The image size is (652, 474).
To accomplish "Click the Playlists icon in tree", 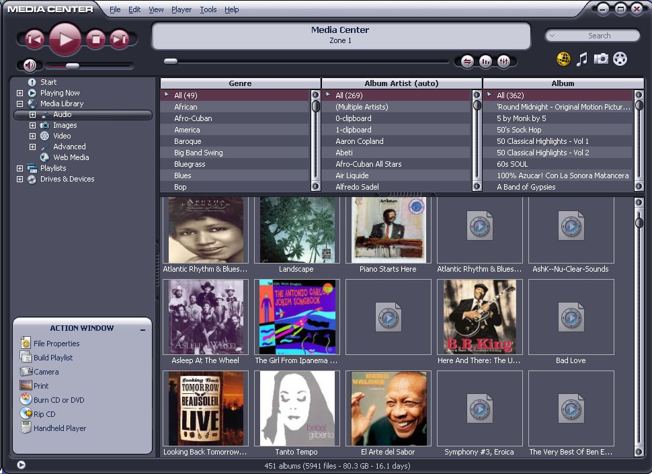I will coord(32,168).
